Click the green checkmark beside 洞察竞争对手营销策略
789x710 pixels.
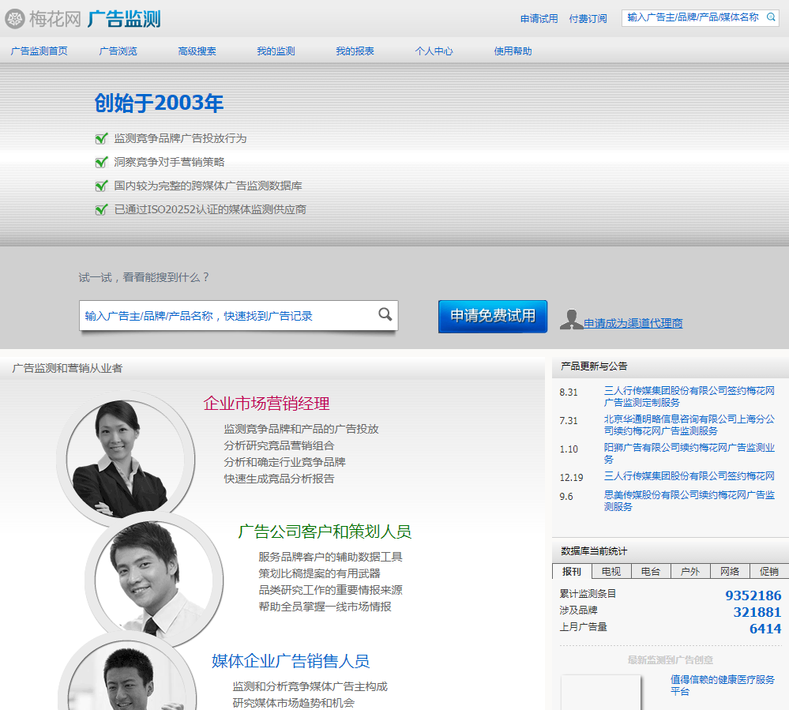[101, 162]
